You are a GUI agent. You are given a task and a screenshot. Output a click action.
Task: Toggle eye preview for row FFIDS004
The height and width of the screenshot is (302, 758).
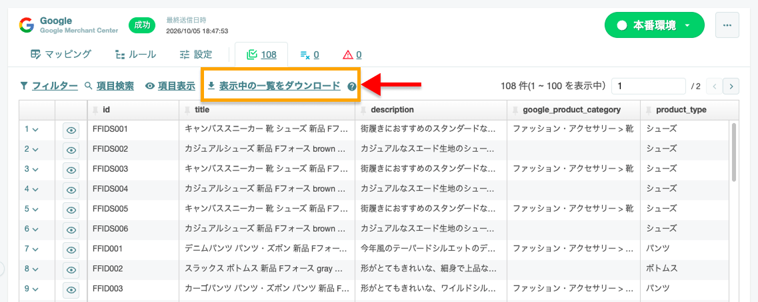(71, 190)
